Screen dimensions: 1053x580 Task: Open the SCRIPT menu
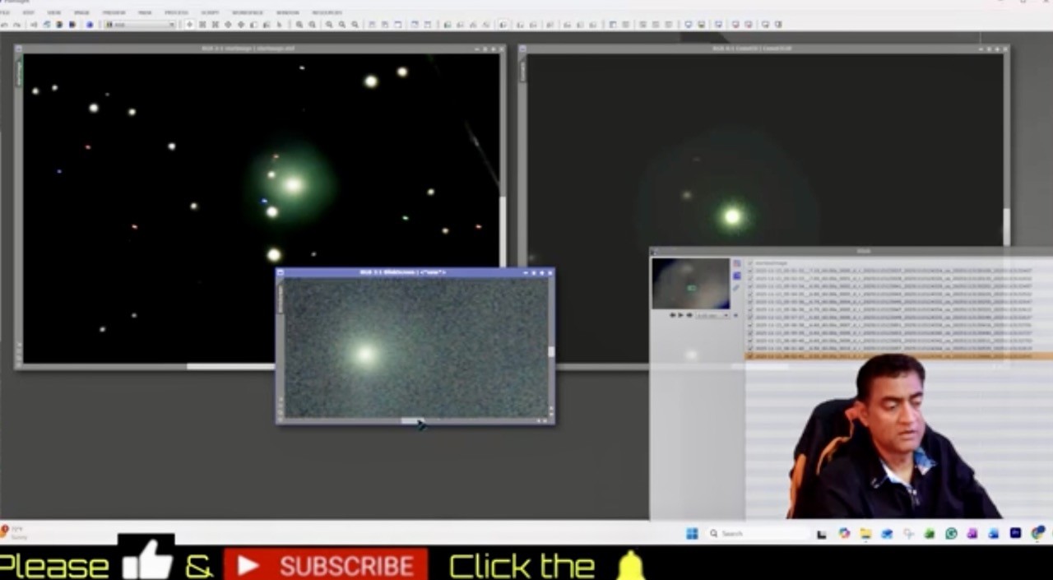(x=210, y=12)
